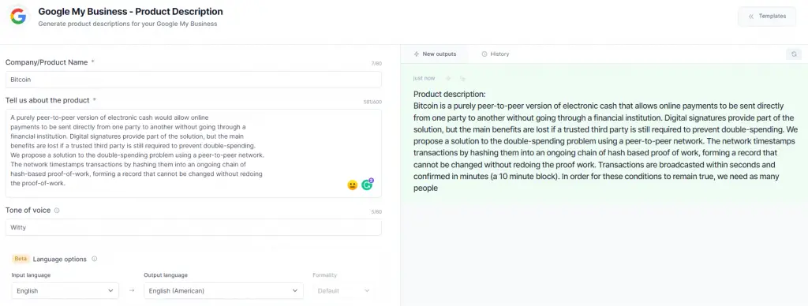This screenshot has width=808, height=306.
Task: Click the Company/Product Name field with Bitcoin
Action: 194,80
